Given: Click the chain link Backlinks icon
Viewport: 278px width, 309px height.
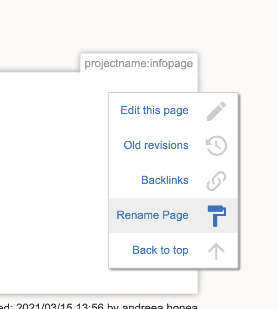Looking at the screenshot, I should pyautogui.click(x=216, y=181).
